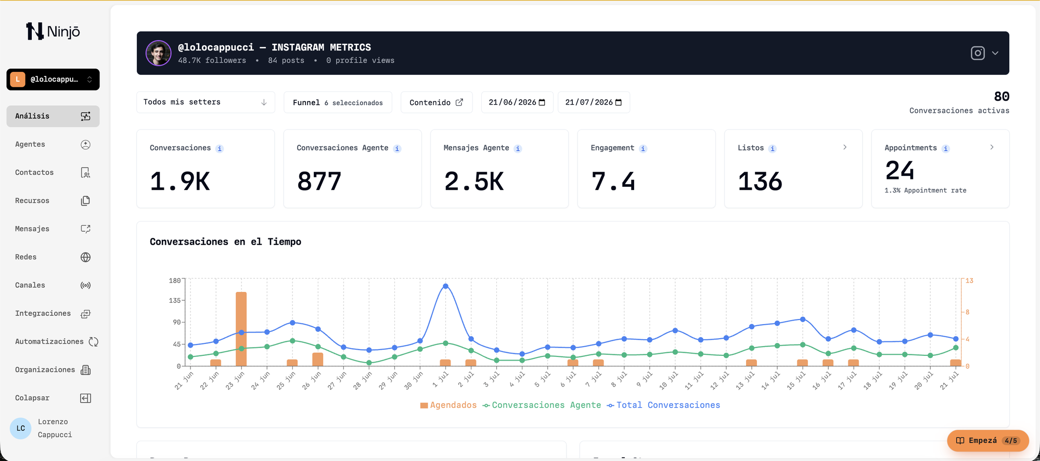Open Recursos in the sidebar
Screen dimensions: 1040x461
click(53, 201)
